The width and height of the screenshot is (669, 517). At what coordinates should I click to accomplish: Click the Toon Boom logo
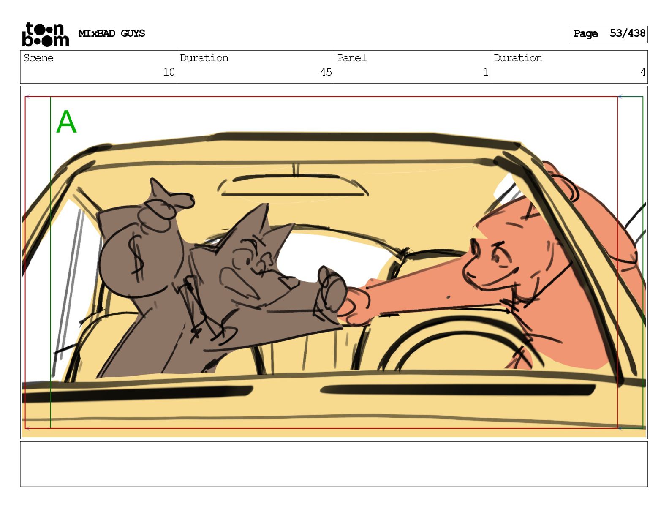point(45,34)
